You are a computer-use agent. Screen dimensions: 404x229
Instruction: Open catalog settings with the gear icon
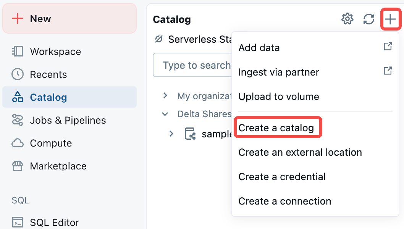pyautogui.click(x=347, y=19)
